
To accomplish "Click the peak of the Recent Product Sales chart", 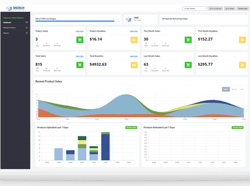I will coord(126,94).
